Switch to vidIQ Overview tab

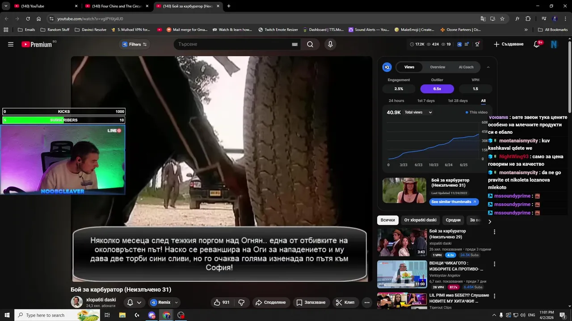pos(437,67)
